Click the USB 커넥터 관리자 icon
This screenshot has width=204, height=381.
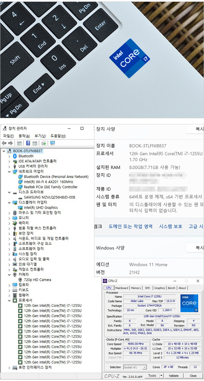click(x=15, y=166)
